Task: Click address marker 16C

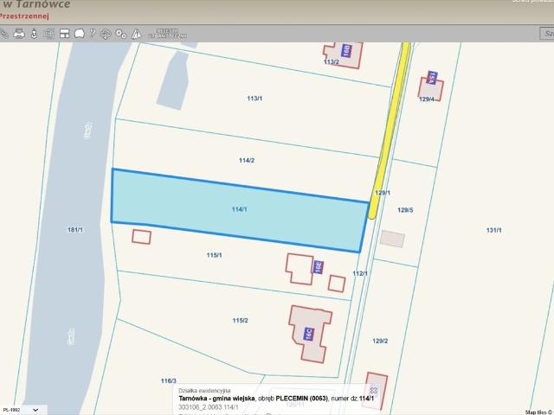Action: [x=309, y=334]
